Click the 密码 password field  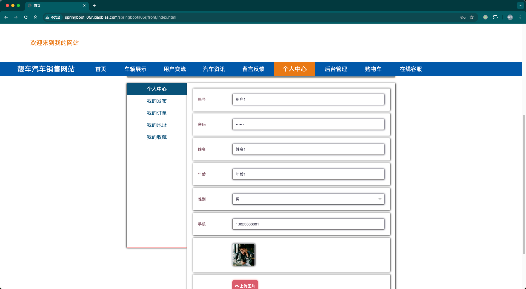pos(308,124)
